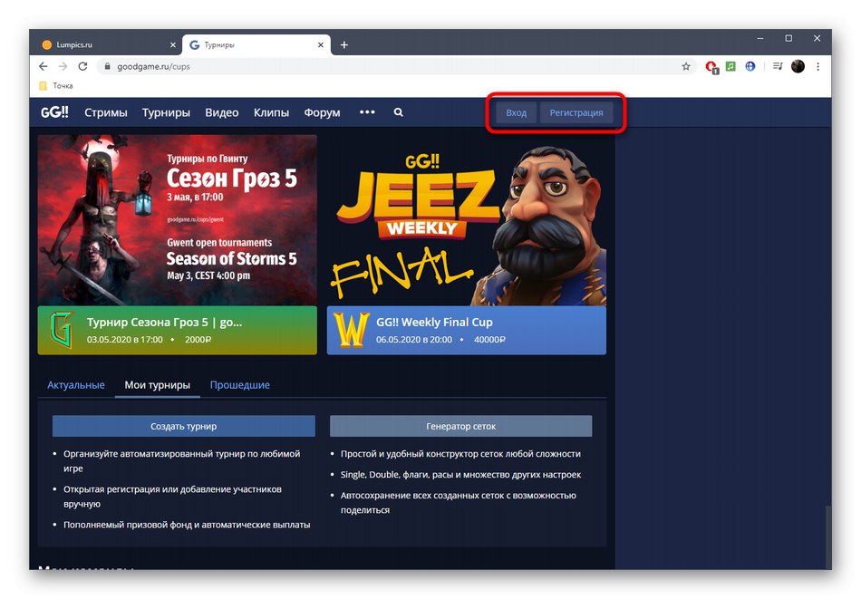The width and height of the screenshot is (861, 599).
Task: Open Chrome's three-dot settings menu
Action: (818, 66)
